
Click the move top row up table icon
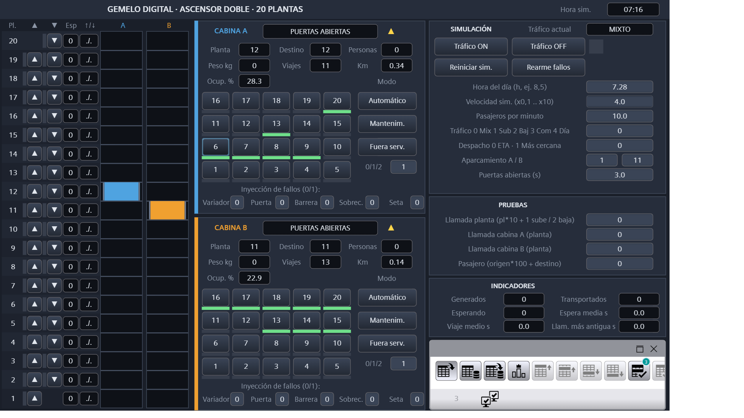pyautogui.click(x=542, y=371)
